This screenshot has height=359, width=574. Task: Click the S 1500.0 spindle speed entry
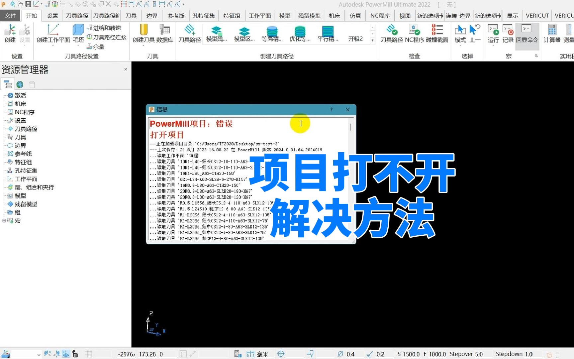[409, 354]
